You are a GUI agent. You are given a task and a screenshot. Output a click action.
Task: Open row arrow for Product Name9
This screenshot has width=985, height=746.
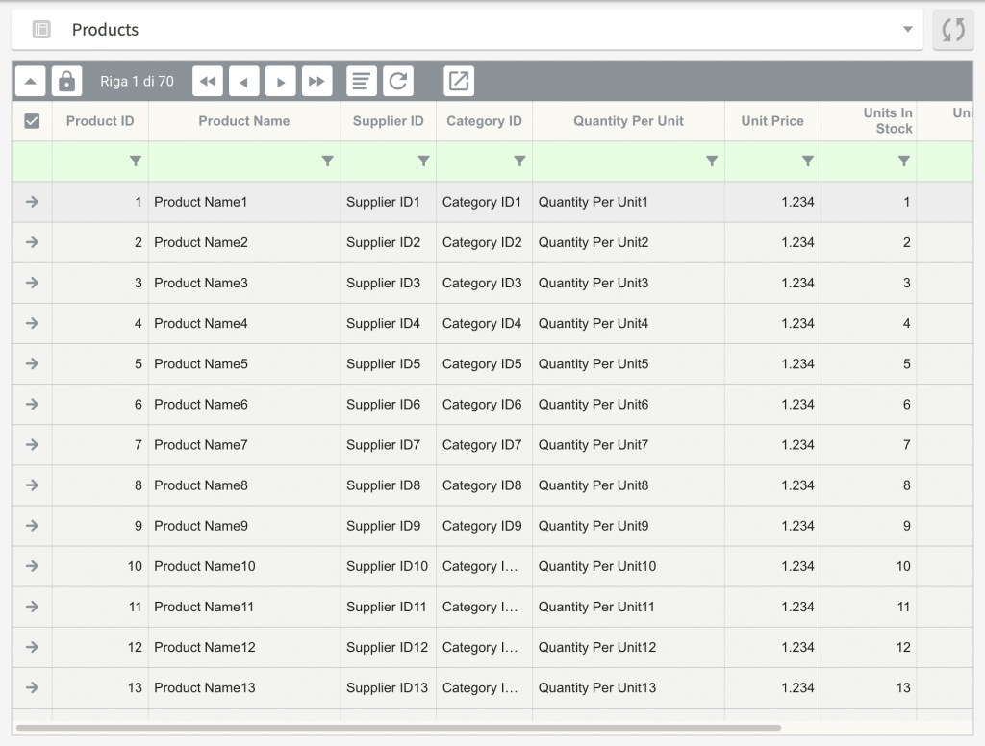(x=32, y=526)
